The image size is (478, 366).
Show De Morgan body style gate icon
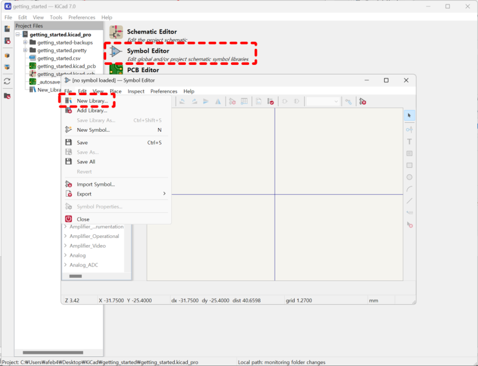pos(297,102)
